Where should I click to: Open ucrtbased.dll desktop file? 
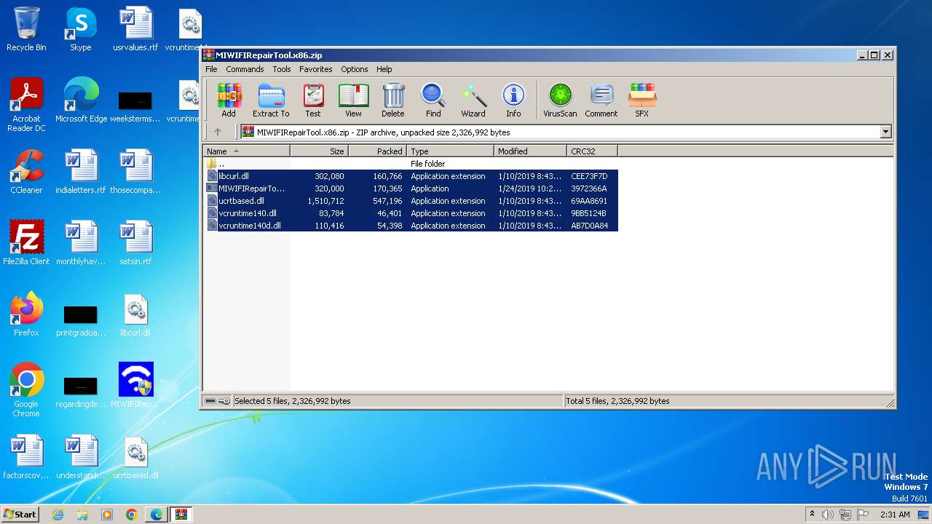tap(135, 457)
